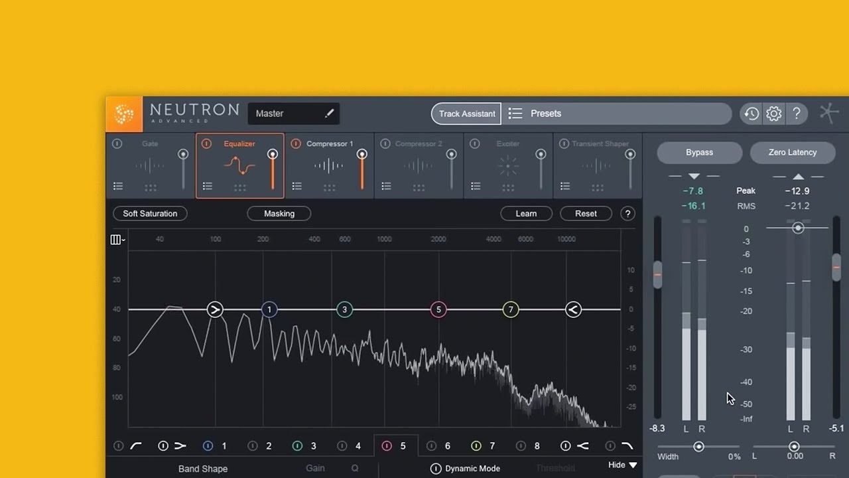The width and height of the screenshot is (849, 478).
Task: Edit the Master track name pencil icon
Action: [329, 114]
